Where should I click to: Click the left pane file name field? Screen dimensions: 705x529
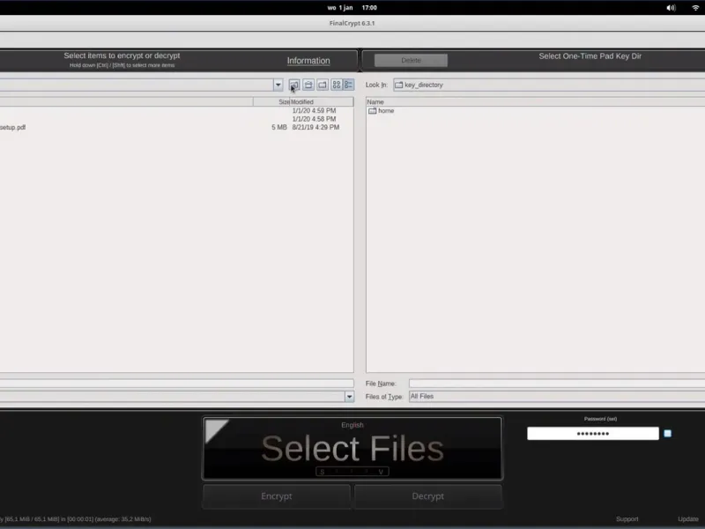pos(177,384)
